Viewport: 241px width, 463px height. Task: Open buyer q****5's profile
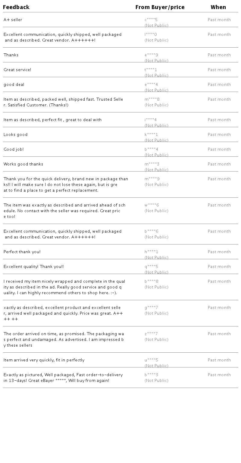click(x=151, y=267)
